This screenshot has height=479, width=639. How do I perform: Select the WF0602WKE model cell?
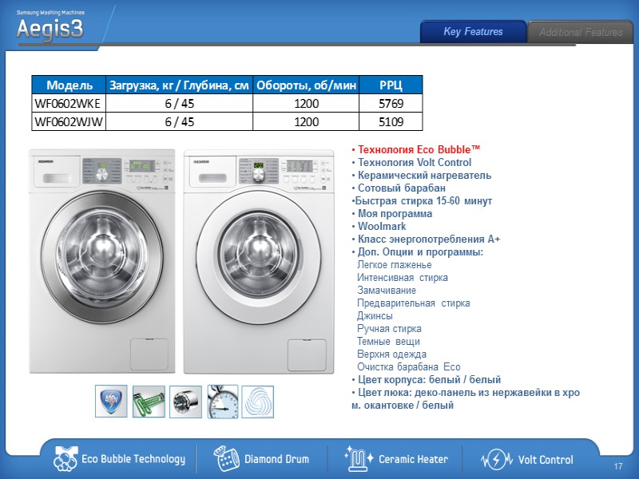point(69,104)
